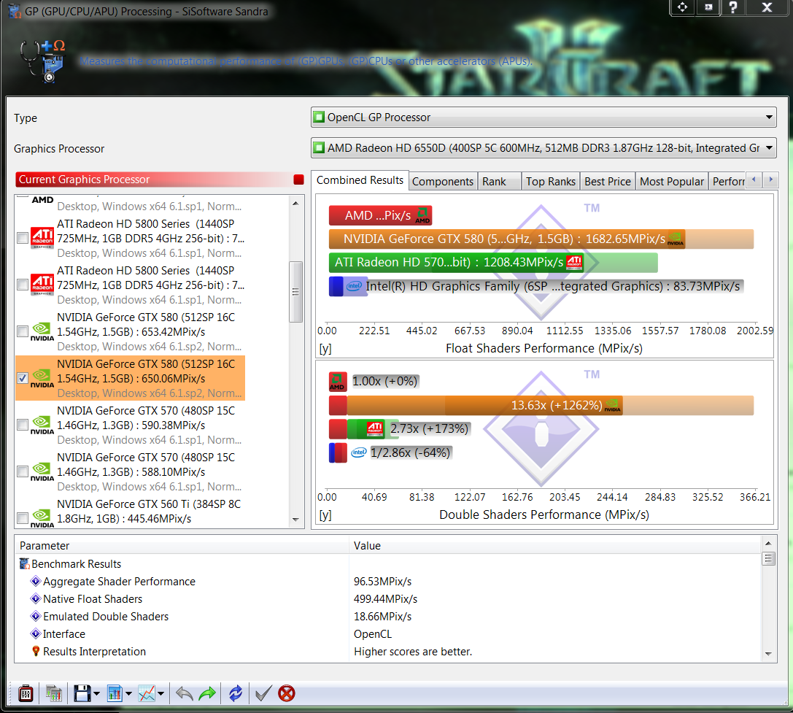Click the 18.66MPix/s value
This screenshot has height=713, width=793.
point(382,617)
